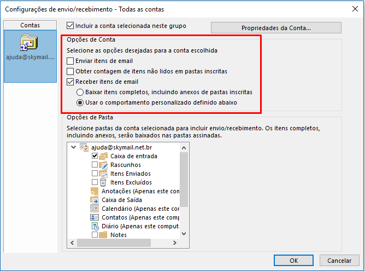Uncheck Receber itens de email
Screen dimensions: 365x271
pyautogui.click(x=70, y=82)
